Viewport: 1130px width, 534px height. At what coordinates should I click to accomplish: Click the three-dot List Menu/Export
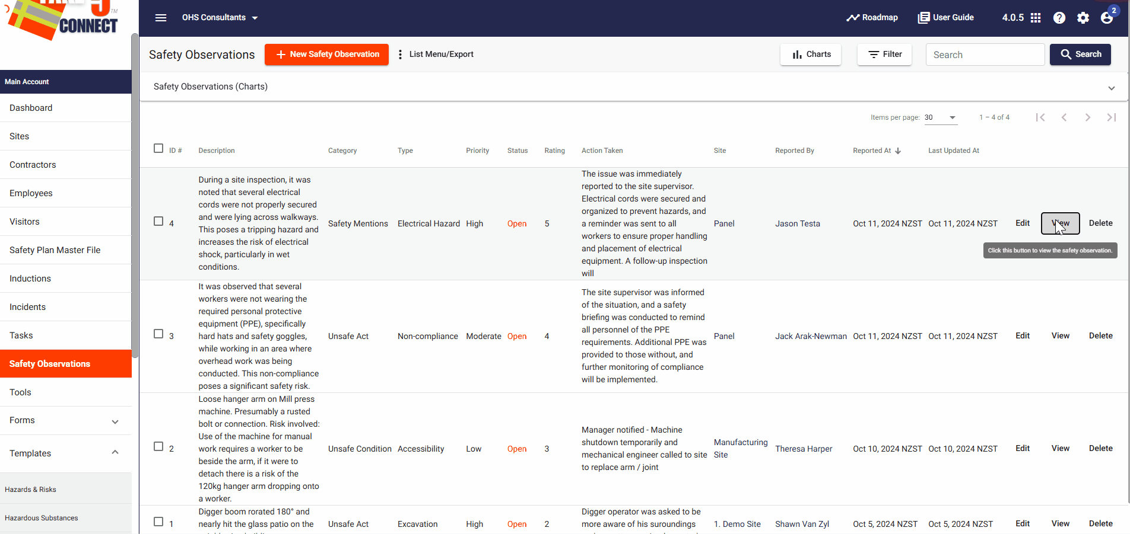435,55
